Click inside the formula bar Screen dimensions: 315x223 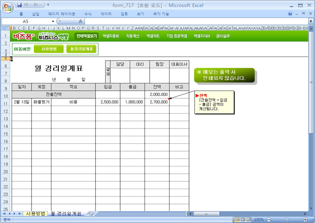pos(196,21)
